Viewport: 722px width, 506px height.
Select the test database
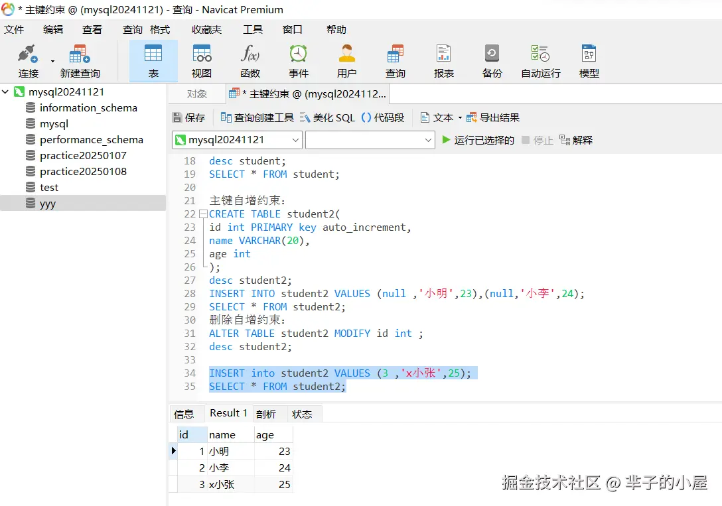49,187
